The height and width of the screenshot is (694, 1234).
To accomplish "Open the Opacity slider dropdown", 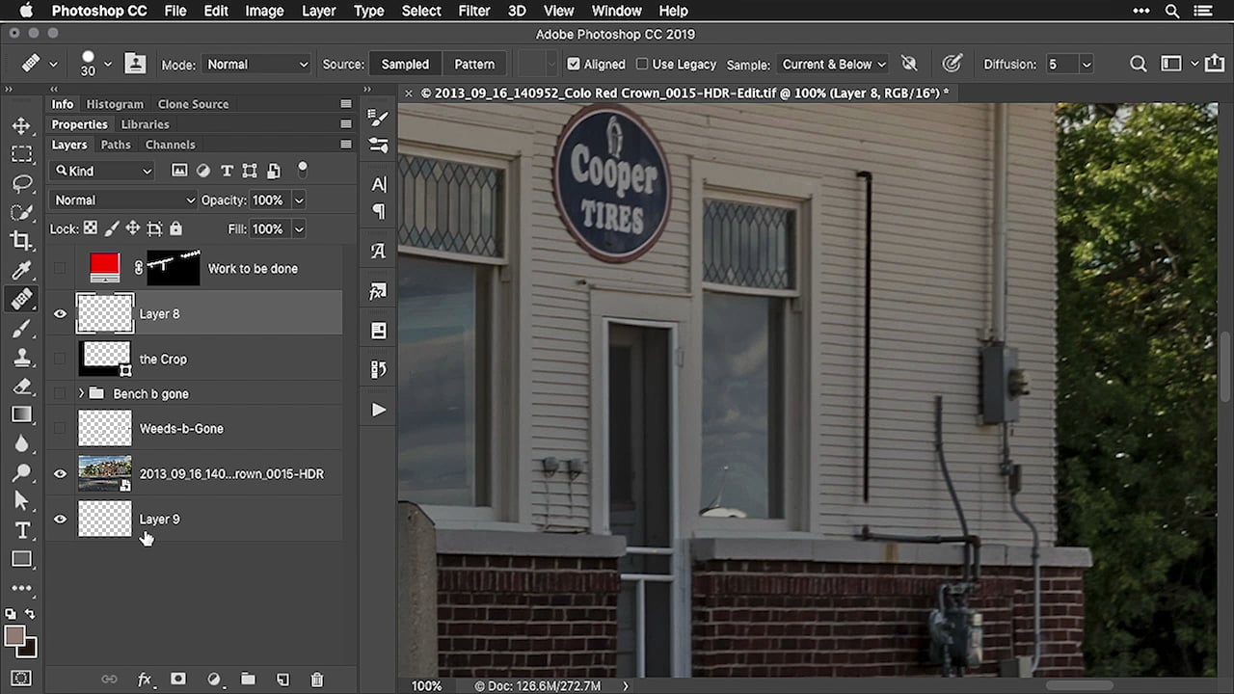I will pos(299,200).
